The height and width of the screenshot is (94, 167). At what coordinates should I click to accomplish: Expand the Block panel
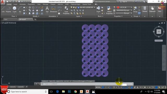point(100,16)
